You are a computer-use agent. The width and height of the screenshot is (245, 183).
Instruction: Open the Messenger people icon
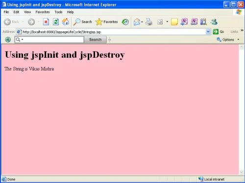(x=214, y=22)
